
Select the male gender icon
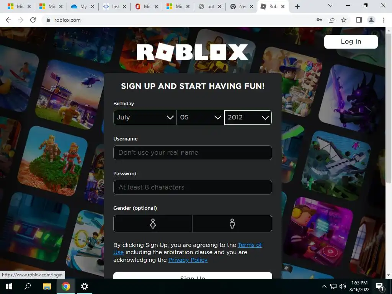click(232, 224)
